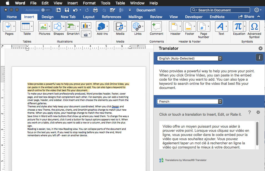Click the right indent marker on ruler

[x=130, y=48]
